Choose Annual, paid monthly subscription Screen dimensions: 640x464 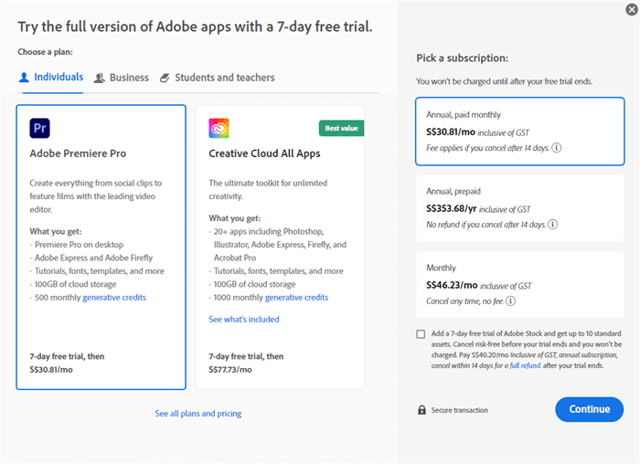(519, 132)
